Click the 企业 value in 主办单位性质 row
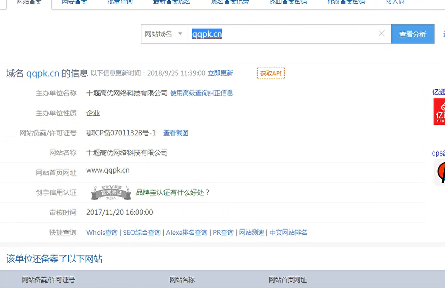Viewport: 445px width, 288px height. pyautogui.click(x=93, y=113)
